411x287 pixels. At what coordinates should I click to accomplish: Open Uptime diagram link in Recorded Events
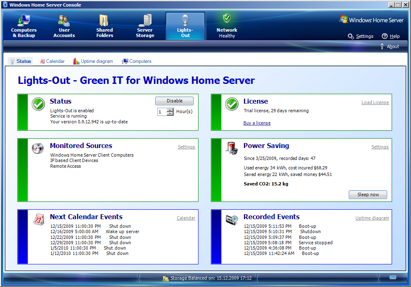coord(372,218)
